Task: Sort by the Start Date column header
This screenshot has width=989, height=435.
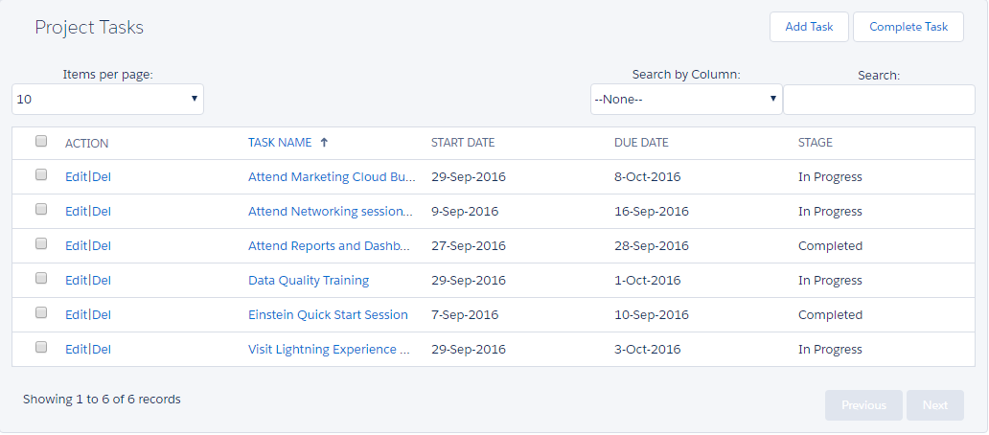Action: tap(463, 143)
